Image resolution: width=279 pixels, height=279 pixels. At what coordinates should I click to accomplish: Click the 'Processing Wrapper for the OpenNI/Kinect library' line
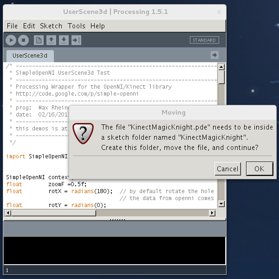tap(94, 87)
